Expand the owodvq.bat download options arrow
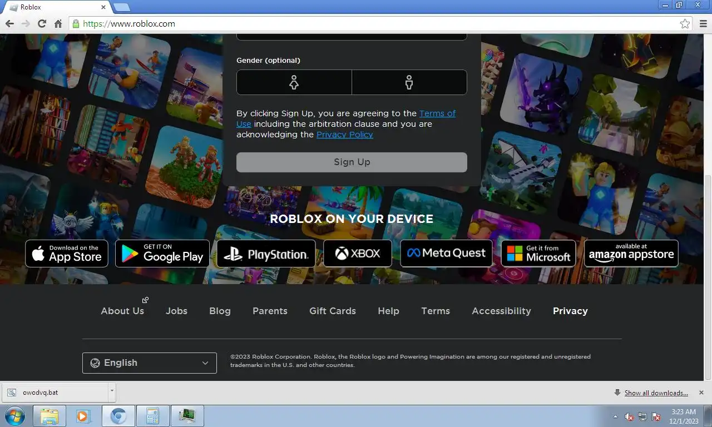712x427 pixels. pyautogui.click(x=112, y=391)
